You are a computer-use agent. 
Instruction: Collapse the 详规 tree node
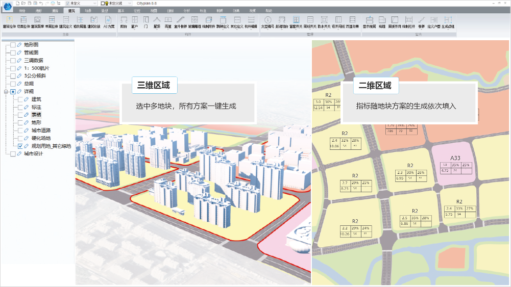(x=6, y=92)
